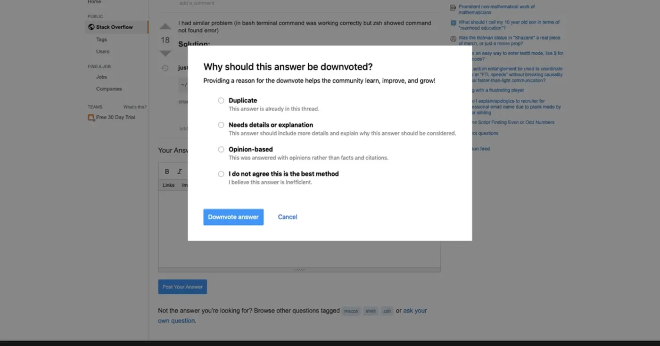Click inside the Your Answer text area
660x346 pixels.
[299, 228]
